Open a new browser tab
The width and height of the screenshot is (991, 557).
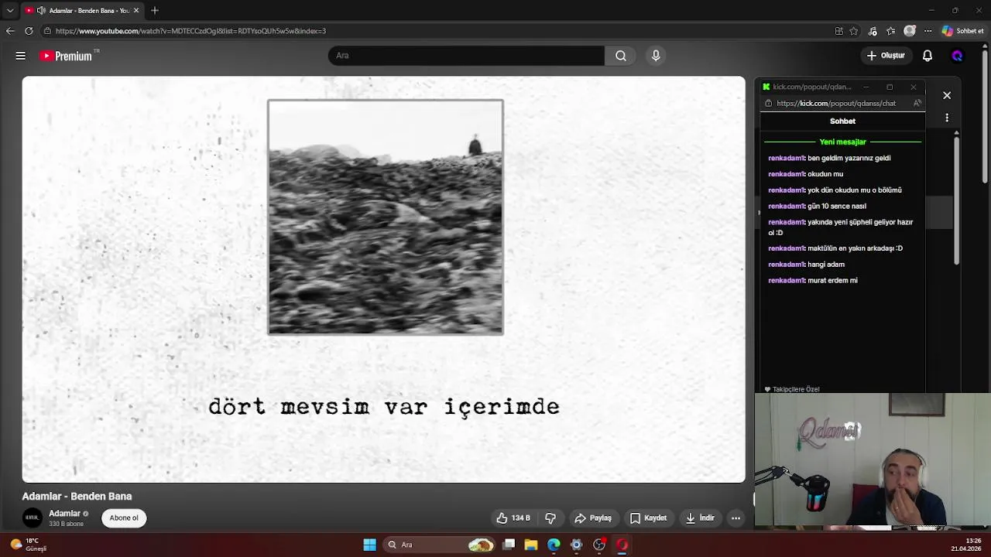(155, 10)
